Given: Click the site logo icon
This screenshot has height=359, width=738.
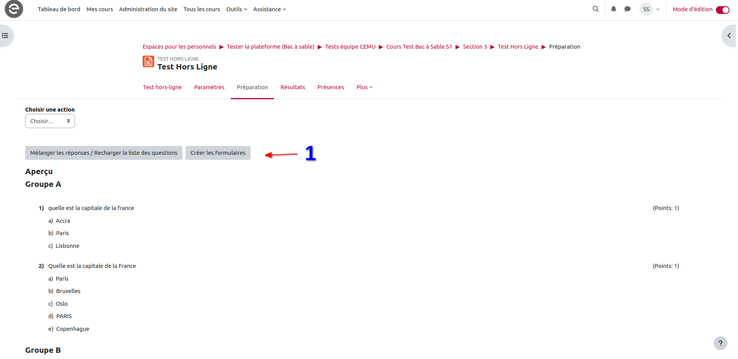Looking at the screenshot, I should (x=14, y=9).
